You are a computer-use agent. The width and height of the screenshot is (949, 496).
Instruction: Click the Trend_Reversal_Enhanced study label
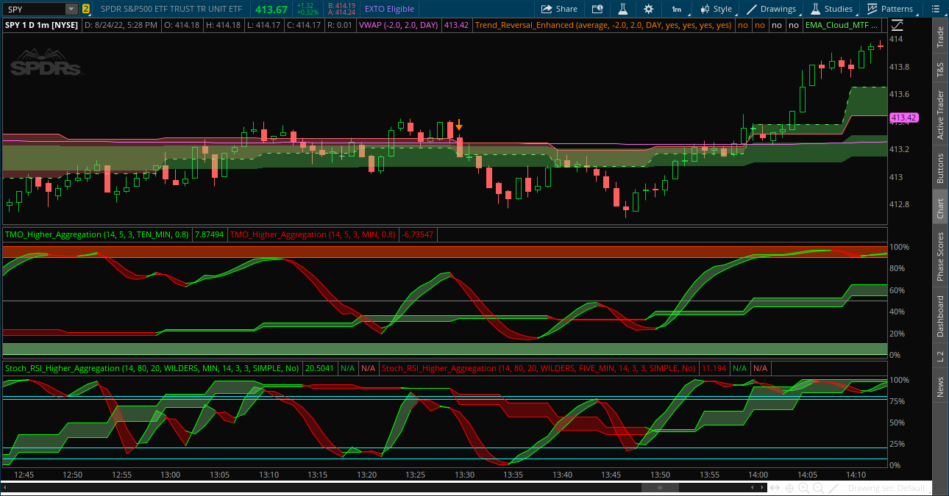(603, 25)
